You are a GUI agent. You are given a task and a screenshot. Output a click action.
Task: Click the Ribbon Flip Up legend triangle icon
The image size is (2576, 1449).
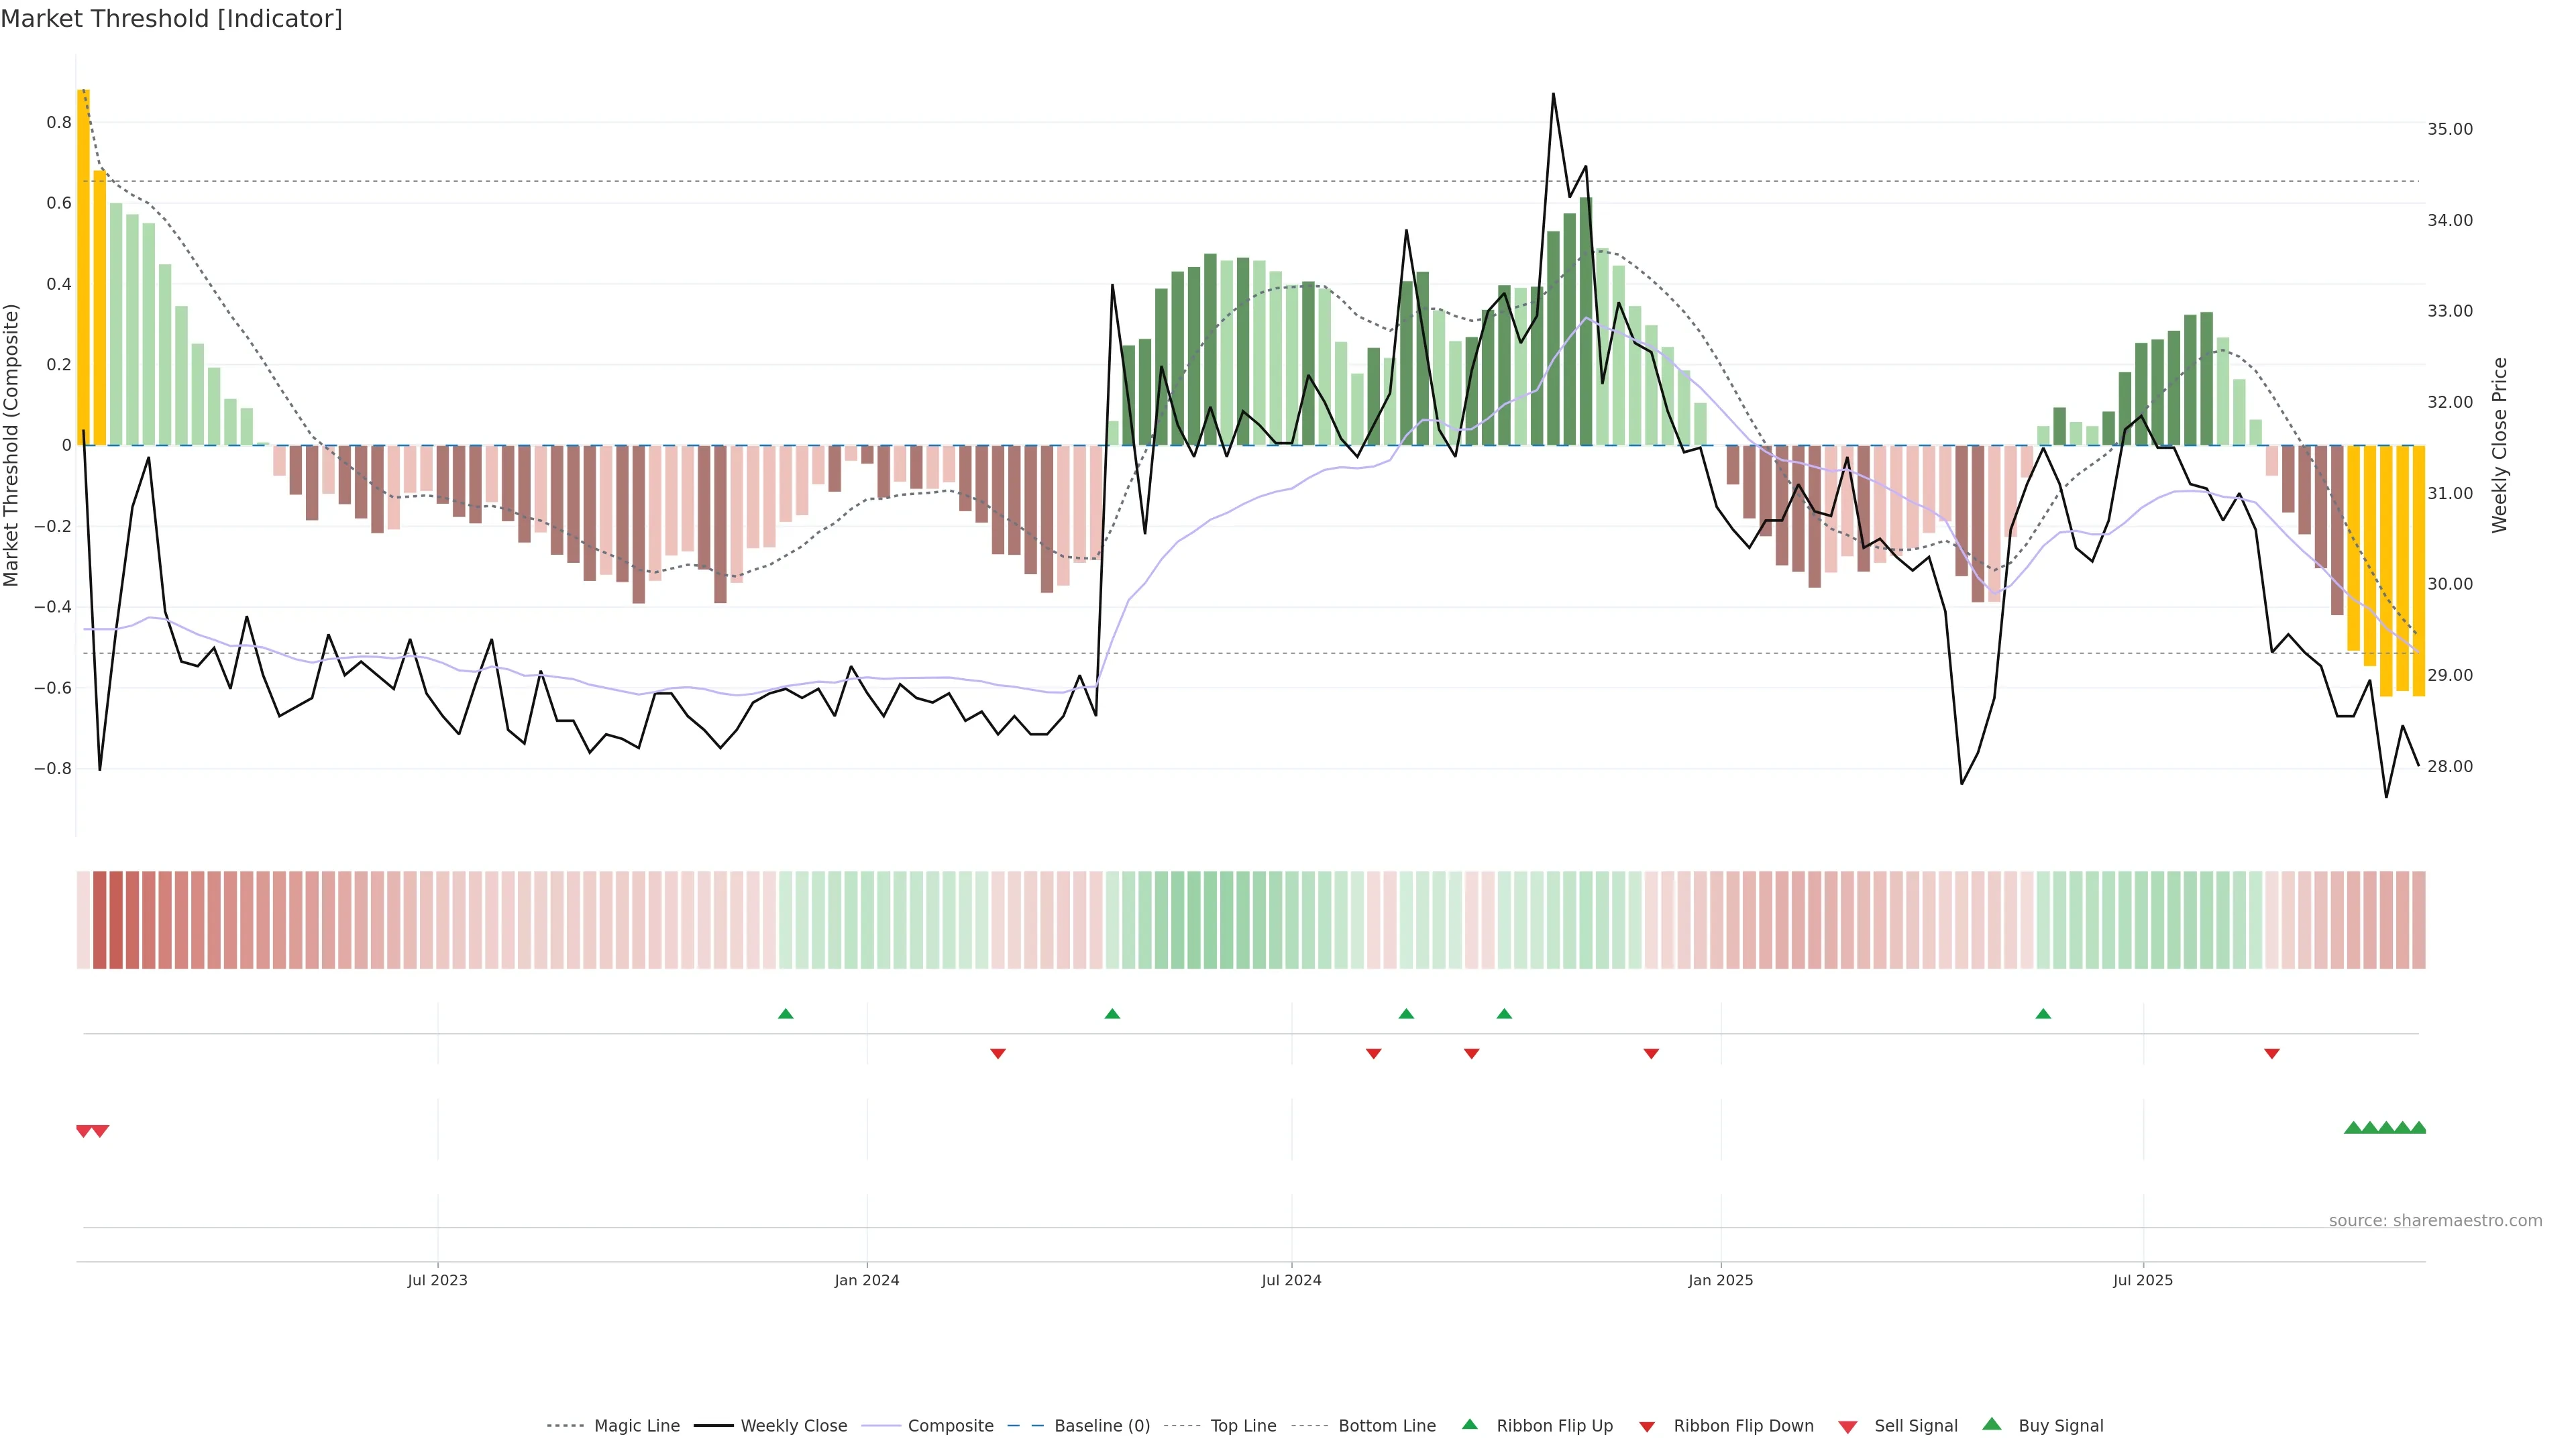coord(1469,1424)
